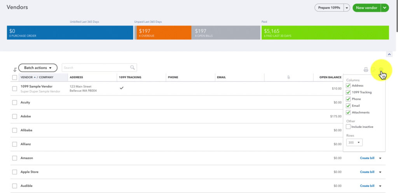Open Amazon row action dropdown arrow
This screenshot has width=398, height=193.
tap(380, 158)
